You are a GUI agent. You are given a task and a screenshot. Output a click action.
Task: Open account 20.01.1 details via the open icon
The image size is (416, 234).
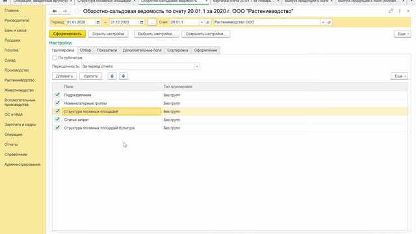click(208, 22)
